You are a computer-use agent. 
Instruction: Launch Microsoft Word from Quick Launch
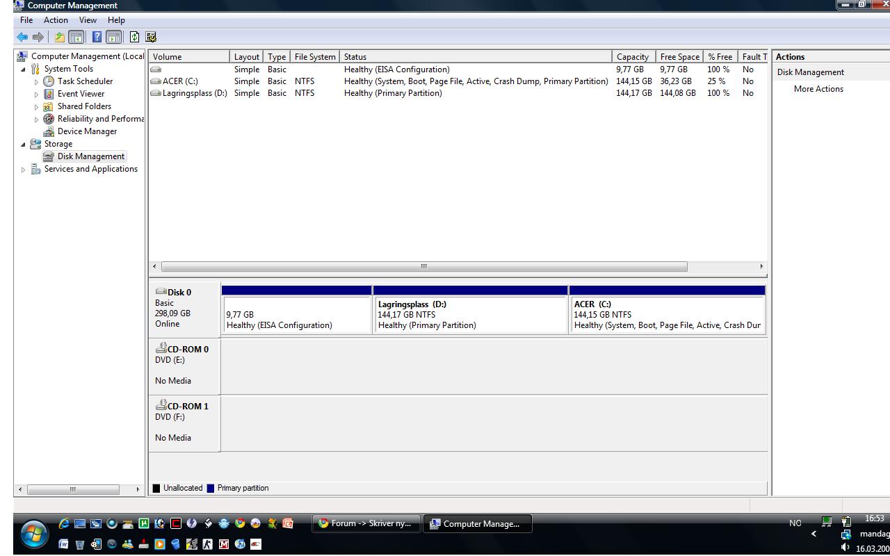click(x=63, y=544)
